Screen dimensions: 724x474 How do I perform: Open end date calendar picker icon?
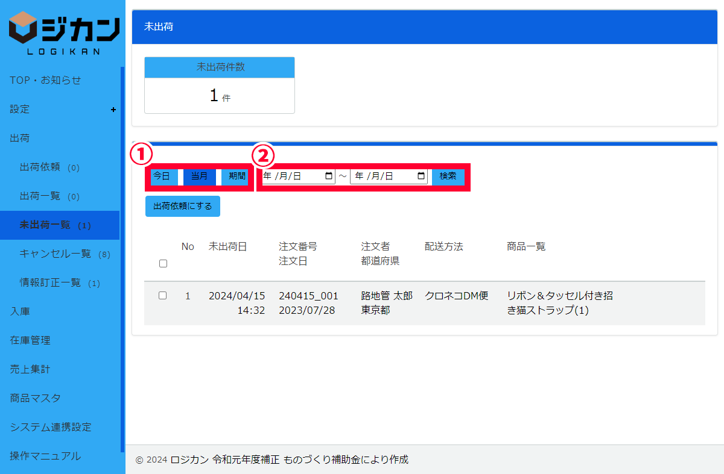pos(421,176)
